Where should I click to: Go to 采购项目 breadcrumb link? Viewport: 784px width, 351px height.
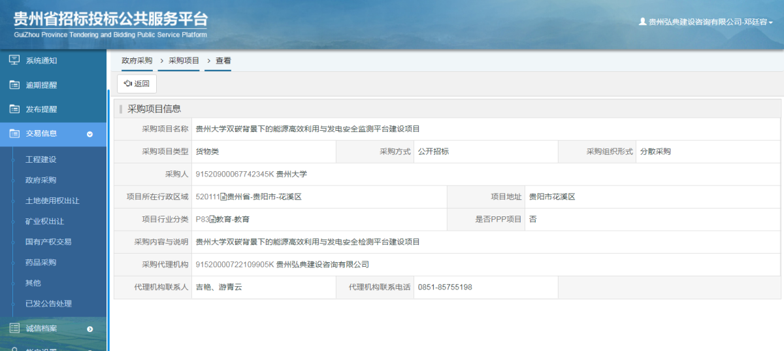184,61
